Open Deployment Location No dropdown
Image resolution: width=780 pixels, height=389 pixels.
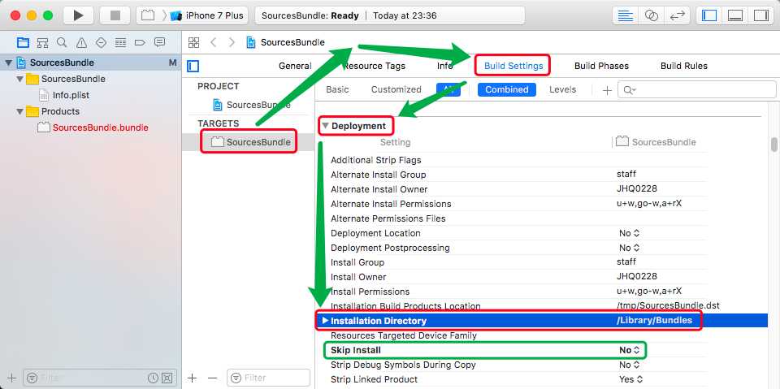pyautogui.click(x=629, y=233)
